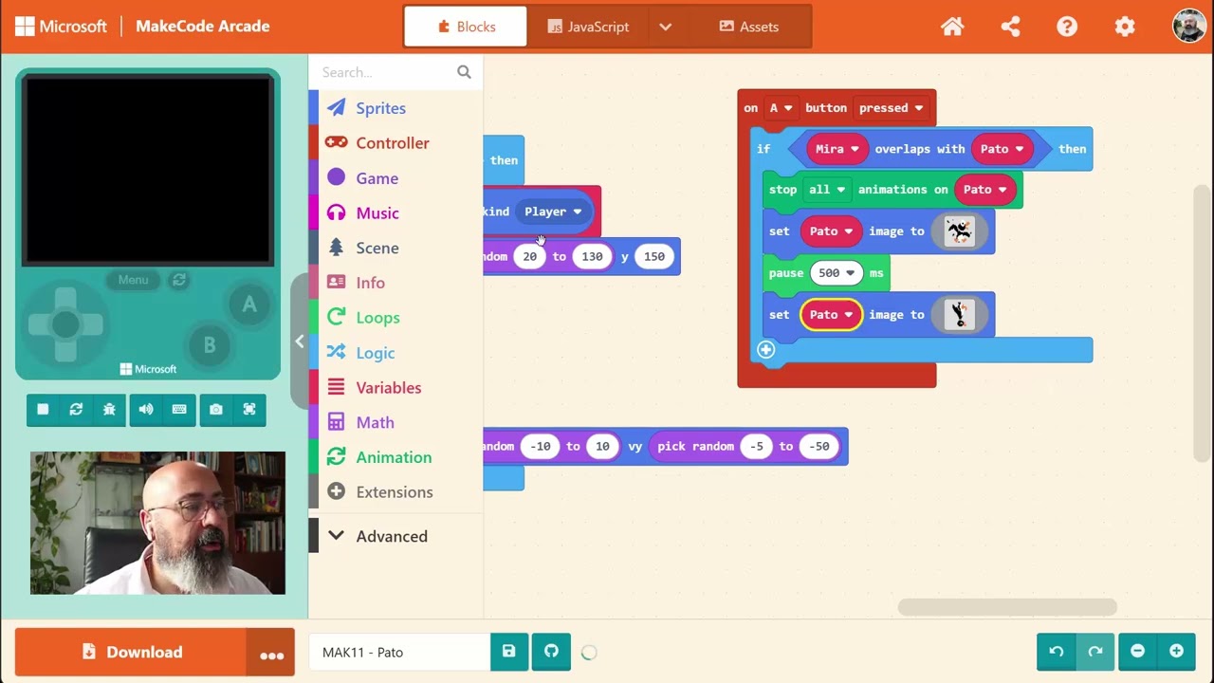Show the simulator keyboard controls
1214x683 pixels.
coord(179,409)
